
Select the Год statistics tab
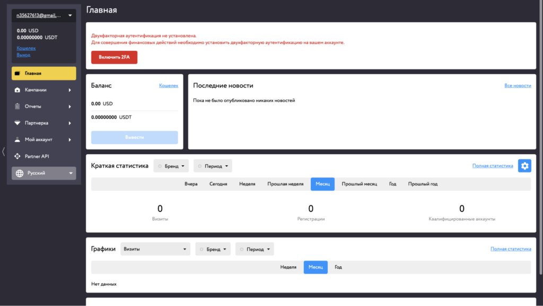(392, 184)
